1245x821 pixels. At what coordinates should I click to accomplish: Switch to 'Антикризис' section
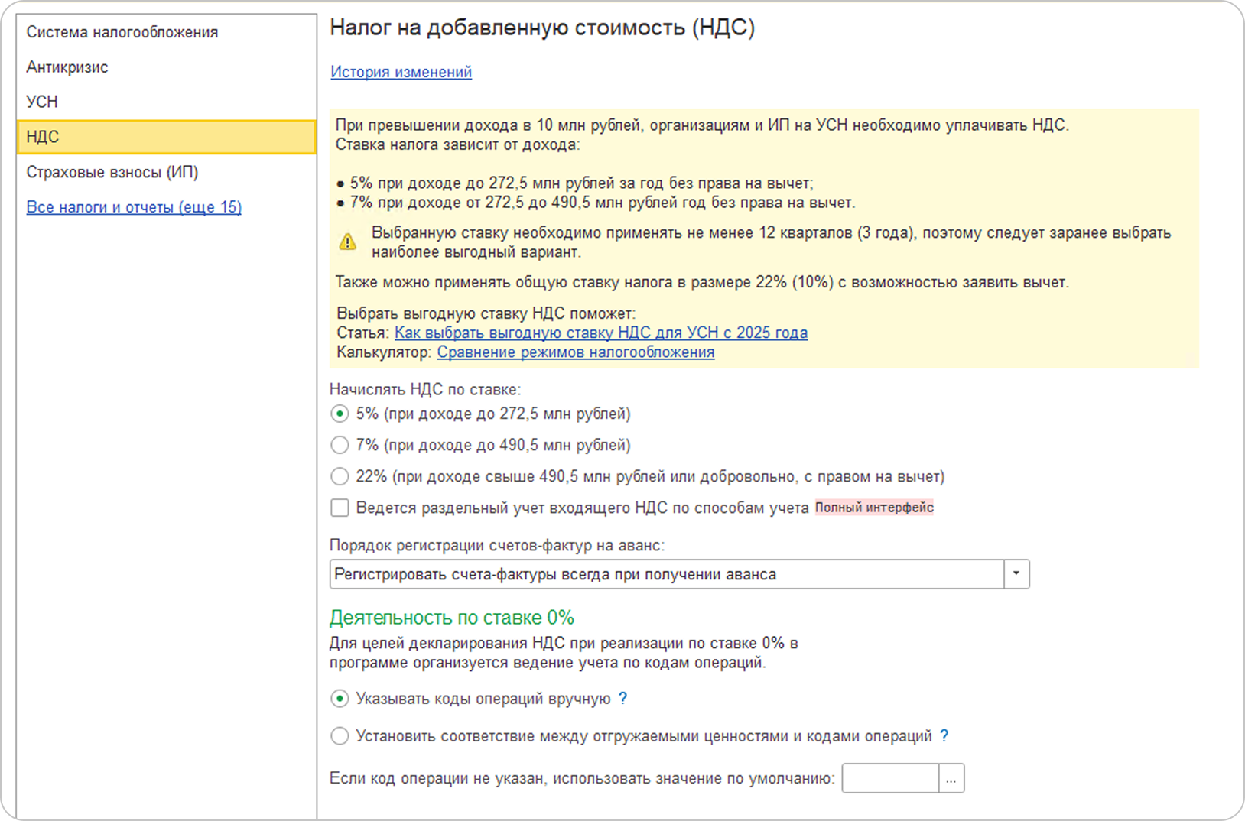click(x=67, y=67)
